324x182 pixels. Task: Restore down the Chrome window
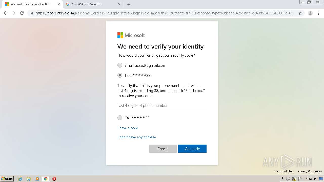[309, 2]
